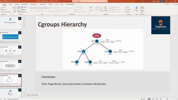
Task: Clear all formatting
Action: (x=55, y=8)
